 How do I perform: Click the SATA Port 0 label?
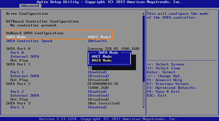click(18, 49)
